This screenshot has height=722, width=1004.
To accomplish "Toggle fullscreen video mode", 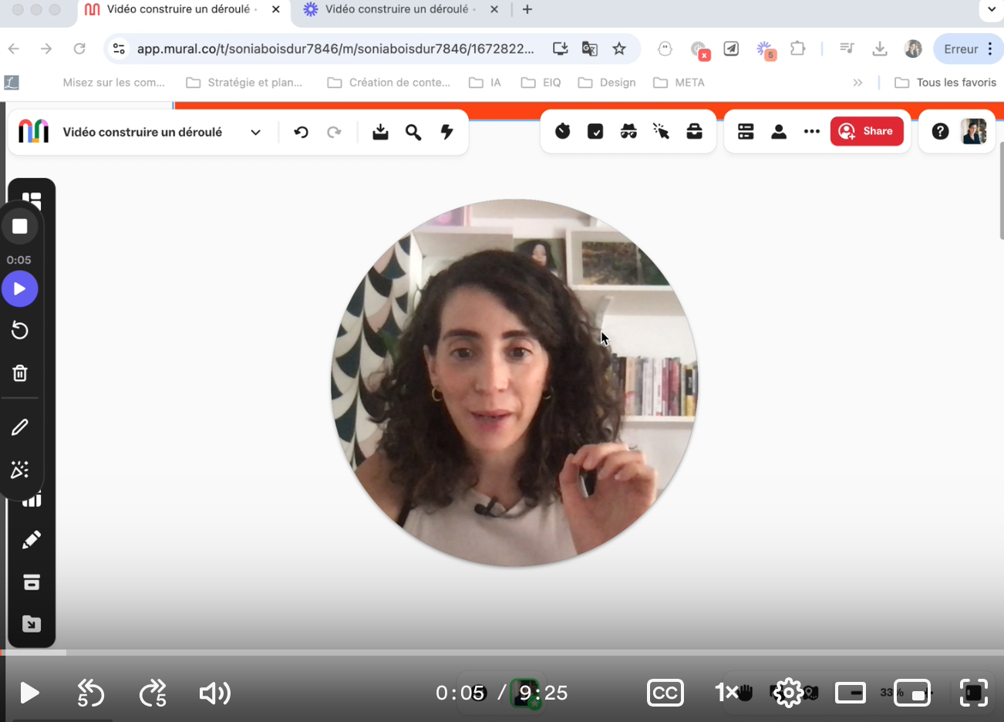I will [974, 693].
